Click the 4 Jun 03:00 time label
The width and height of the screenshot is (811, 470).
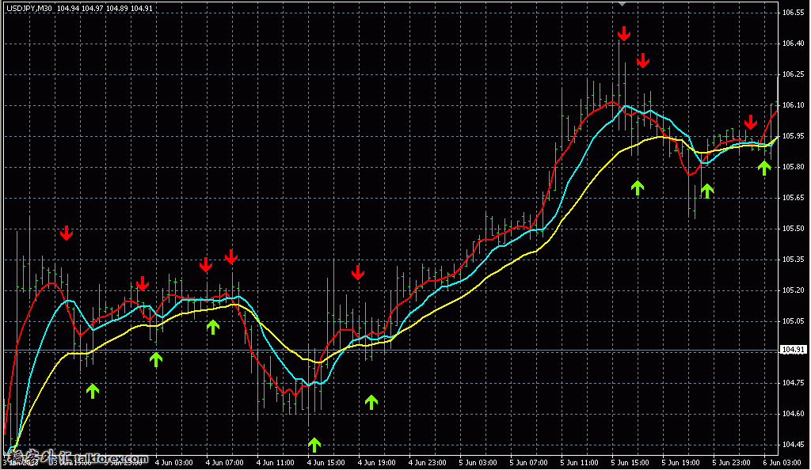coord(173,462)
